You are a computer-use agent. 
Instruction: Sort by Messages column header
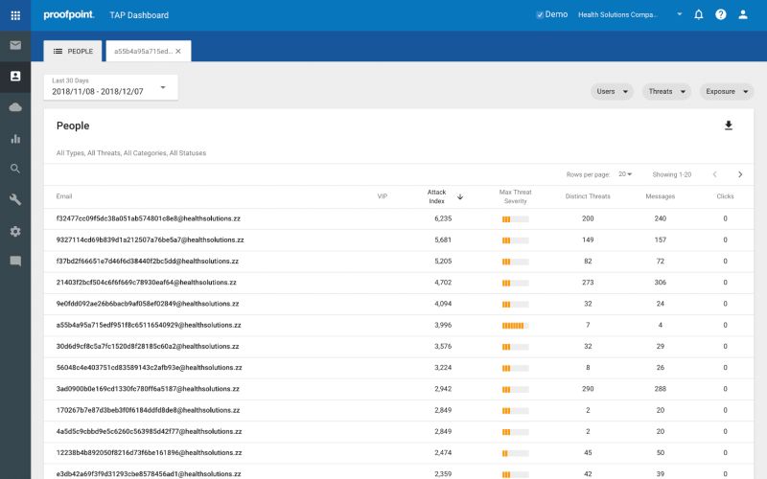click(660, 196)
